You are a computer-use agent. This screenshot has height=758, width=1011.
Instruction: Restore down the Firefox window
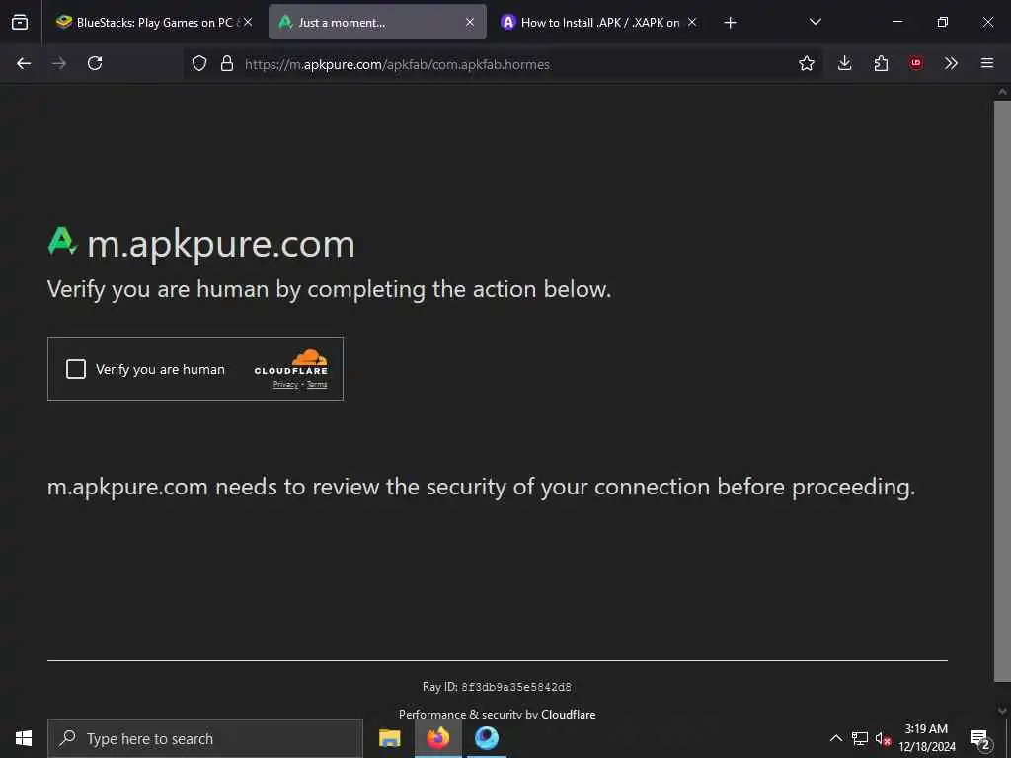[943, 22]
